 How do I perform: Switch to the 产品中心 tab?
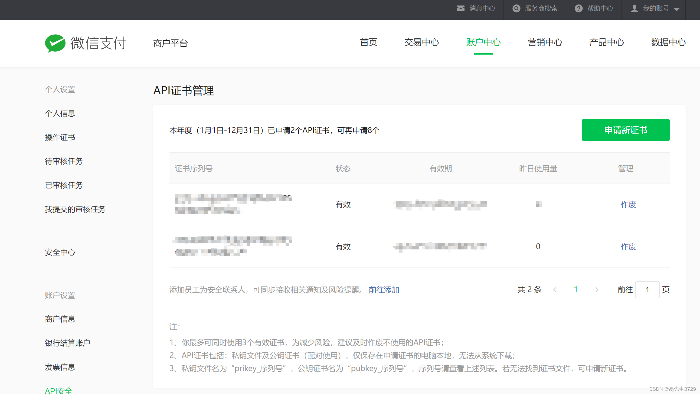pos(607,43)
